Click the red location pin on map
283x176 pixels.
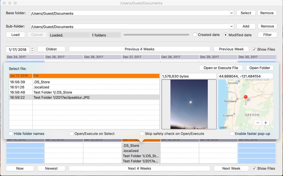[246, 97]
